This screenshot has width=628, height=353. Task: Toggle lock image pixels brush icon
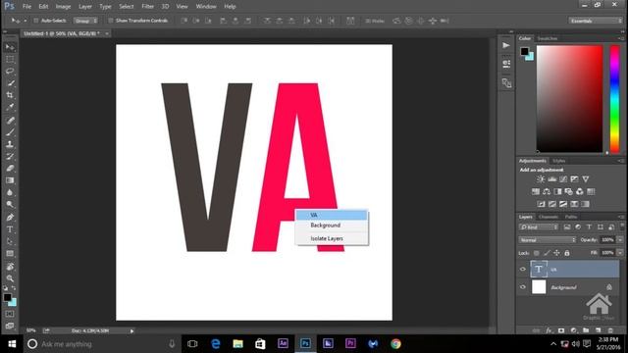tap(547, 253)
